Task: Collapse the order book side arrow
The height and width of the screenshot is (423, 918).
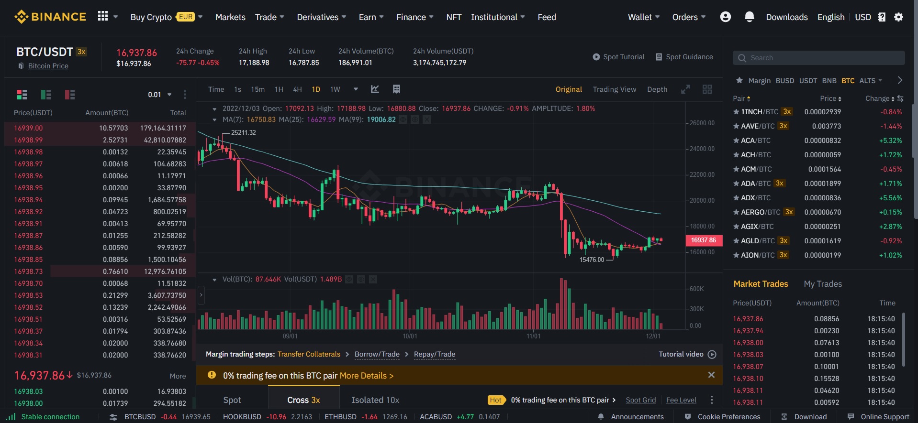Action: [201, 295]
